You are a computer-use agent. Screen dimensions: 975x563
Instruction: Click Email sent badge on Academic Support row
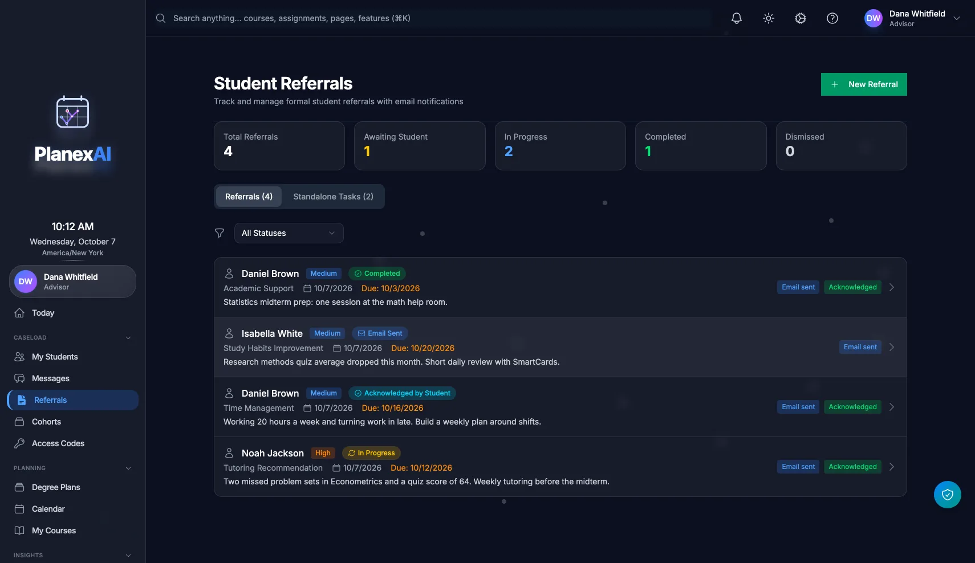pos(798,287)
